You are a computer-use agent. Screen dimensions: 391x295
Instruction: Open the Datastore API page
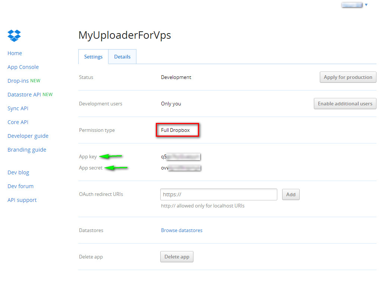[24, 95]
